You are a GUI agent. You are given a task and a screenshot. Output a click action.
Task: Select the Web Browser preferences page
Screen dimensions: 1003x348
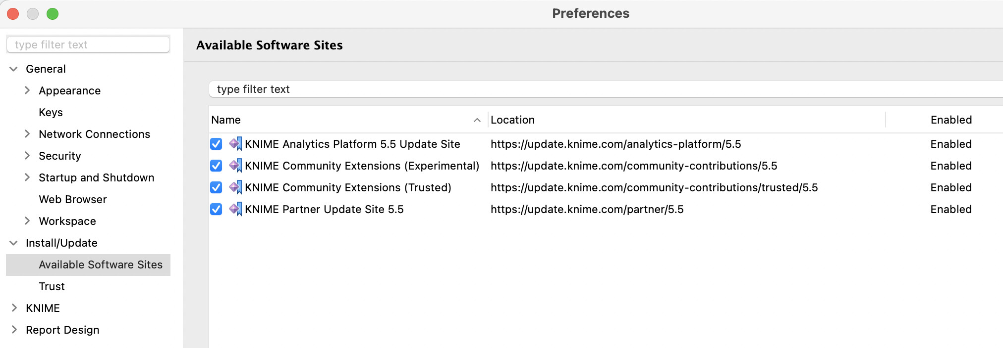click(73, 199)
